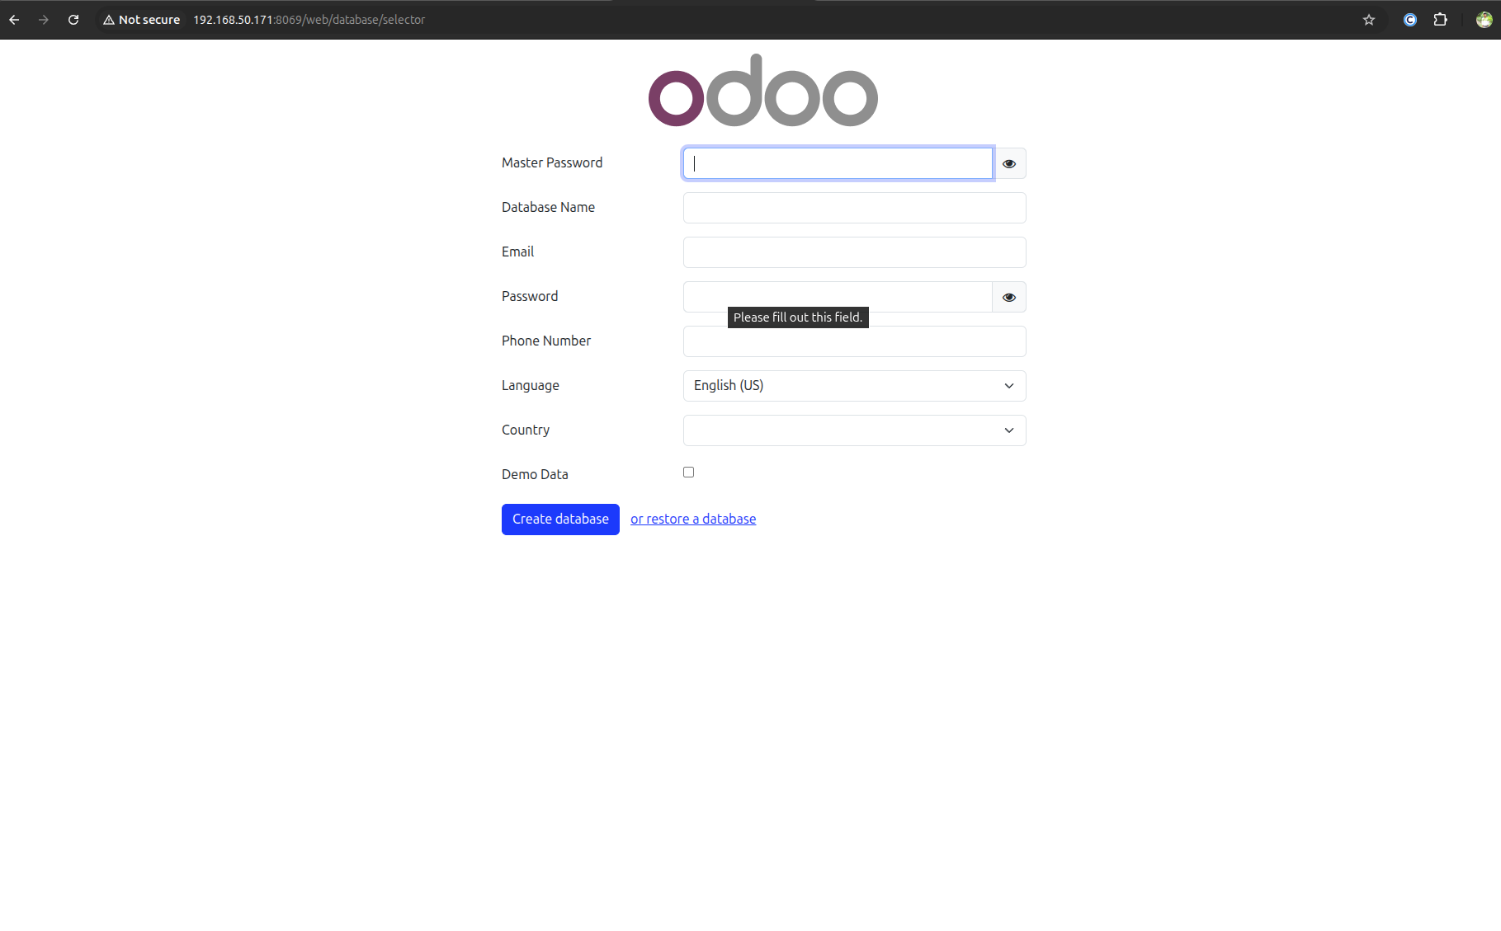Image resolution: width=1501 pixels, height=931 pixels.
Task: Click inside the Email input field
Action: pos(854,252)
